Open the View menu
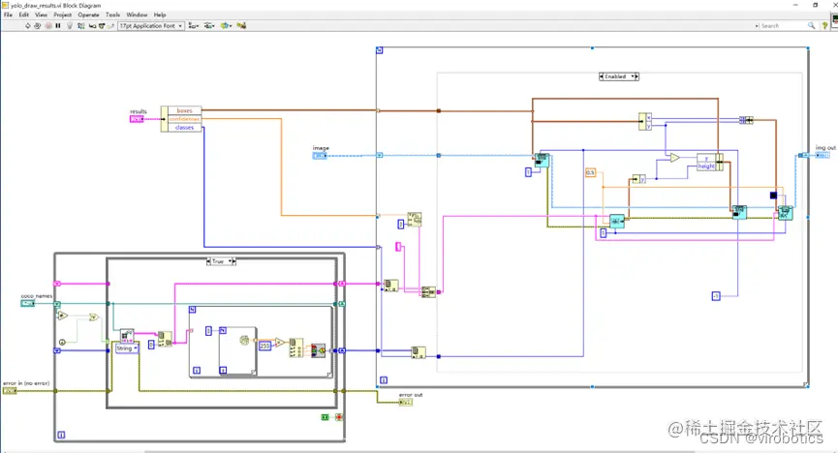This screenshot has width=838, height=453. point(41,15)
